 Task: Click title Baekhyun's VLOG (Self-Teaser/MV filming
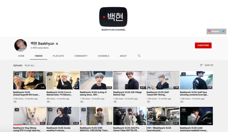click(158, 93)
